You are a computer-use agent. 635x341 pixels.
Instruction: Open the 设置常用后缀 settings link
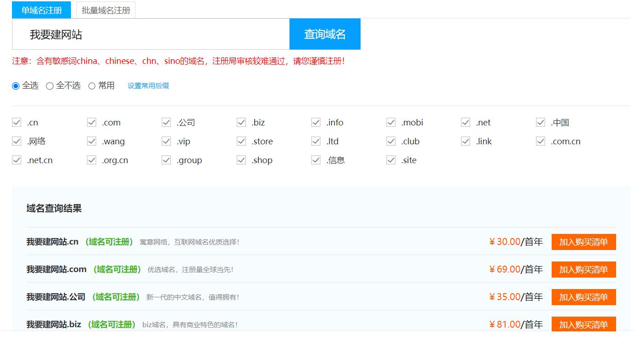tap(148, 85)
